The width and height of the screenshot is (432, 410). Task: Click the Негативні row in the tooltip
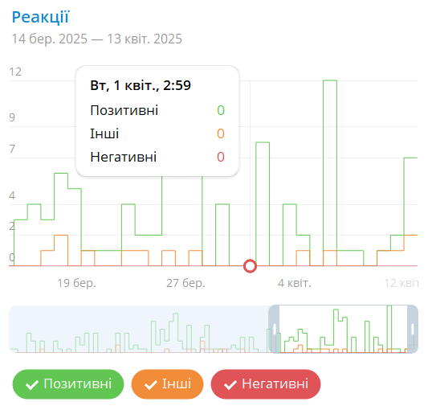pyautogui.click(x=157, y=157)
